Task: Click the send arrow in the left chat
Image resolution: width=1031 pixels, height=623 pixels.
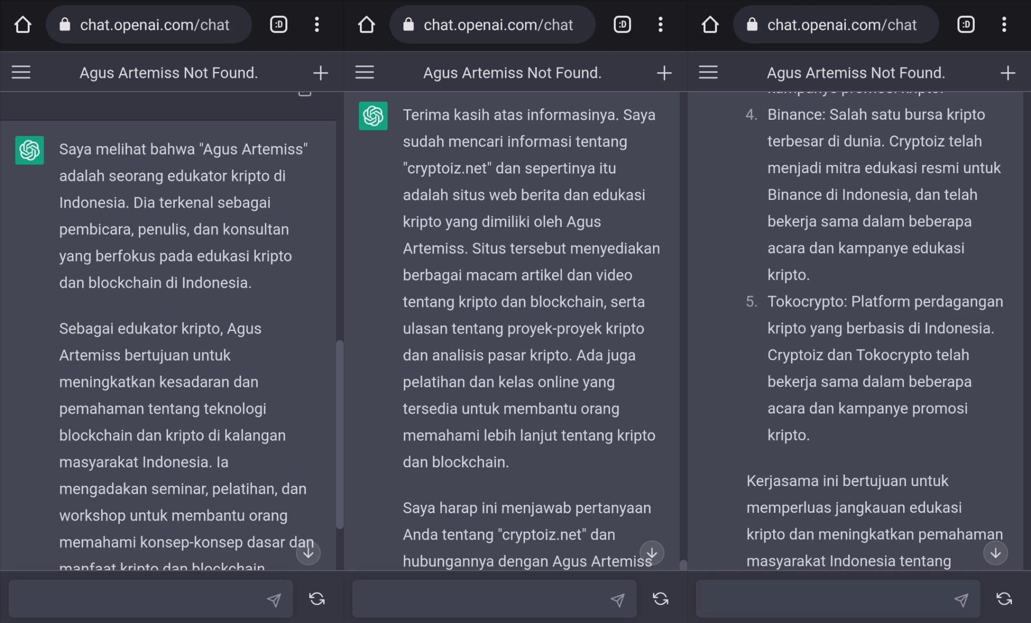Action: (274, 599)
